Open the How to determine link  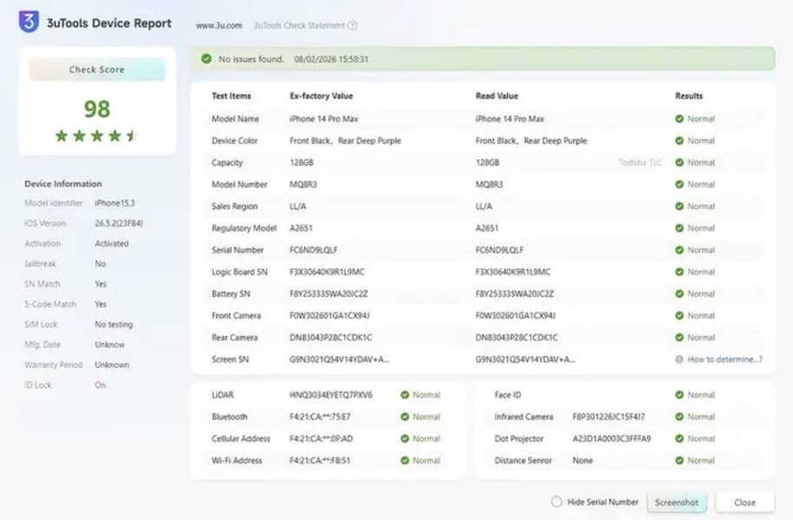(x=724, y=359)
